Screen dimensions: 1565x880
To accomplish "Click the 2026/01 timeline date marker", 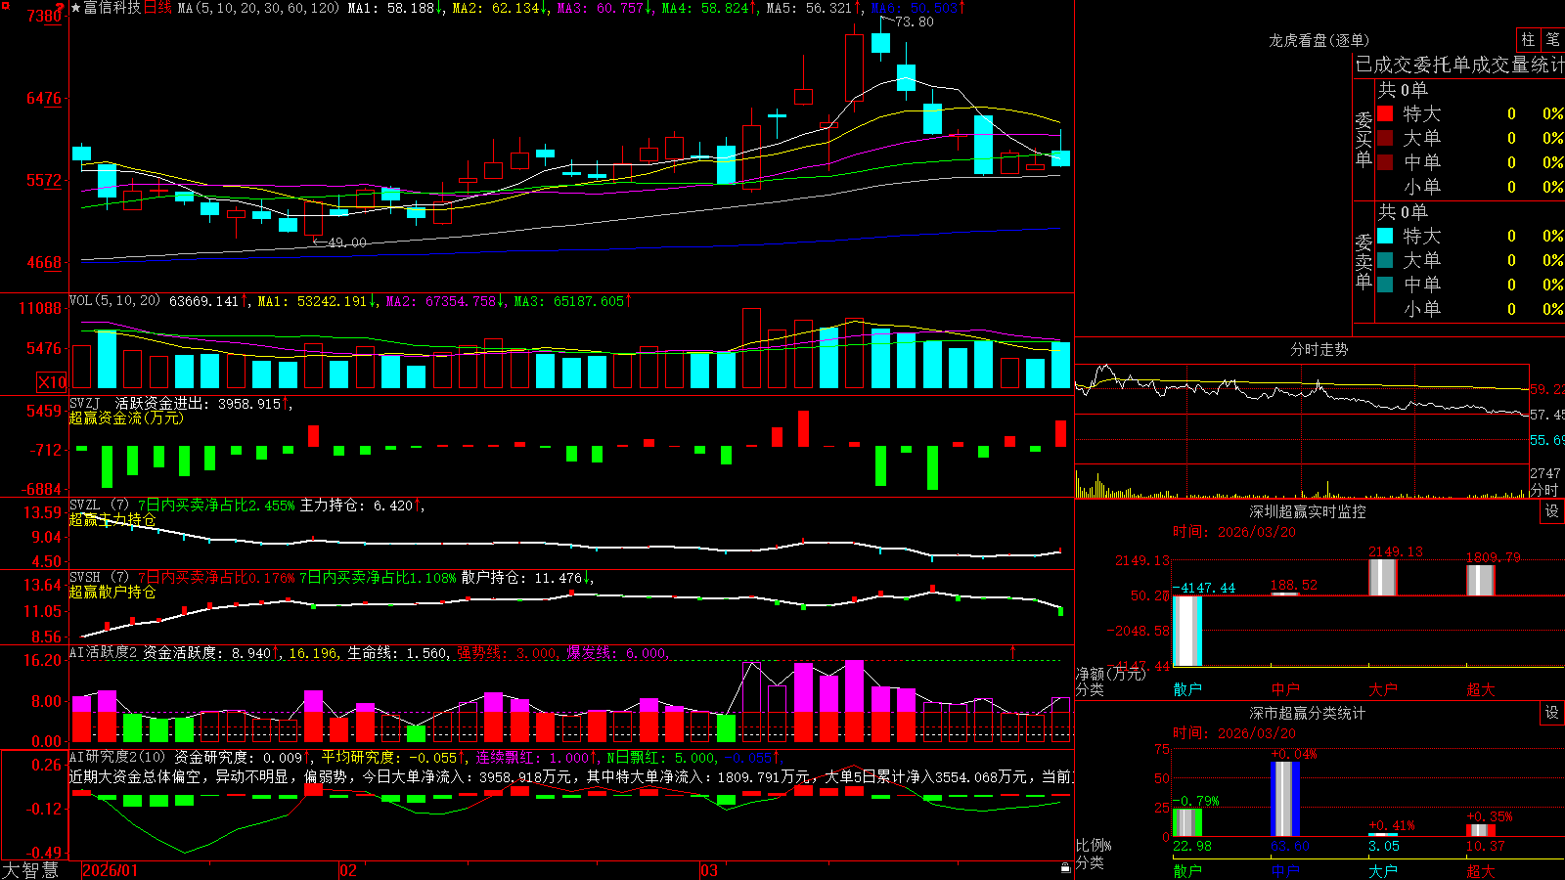I will 111,870.
